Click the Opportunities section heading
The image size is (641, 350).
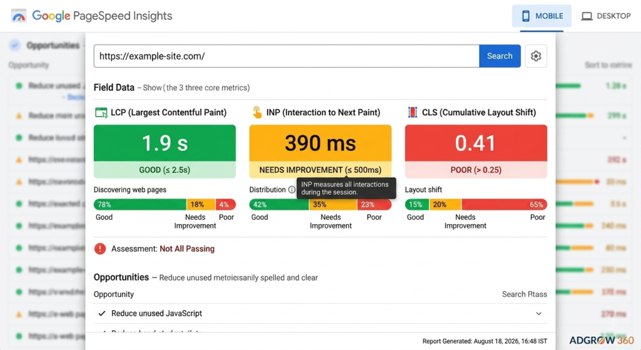pos(121,277)
